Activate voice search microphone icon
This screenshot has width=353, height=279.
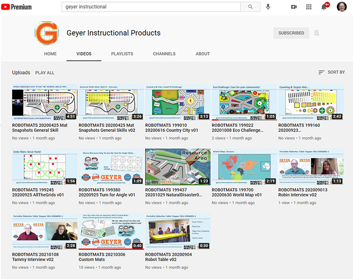point(268,7)
